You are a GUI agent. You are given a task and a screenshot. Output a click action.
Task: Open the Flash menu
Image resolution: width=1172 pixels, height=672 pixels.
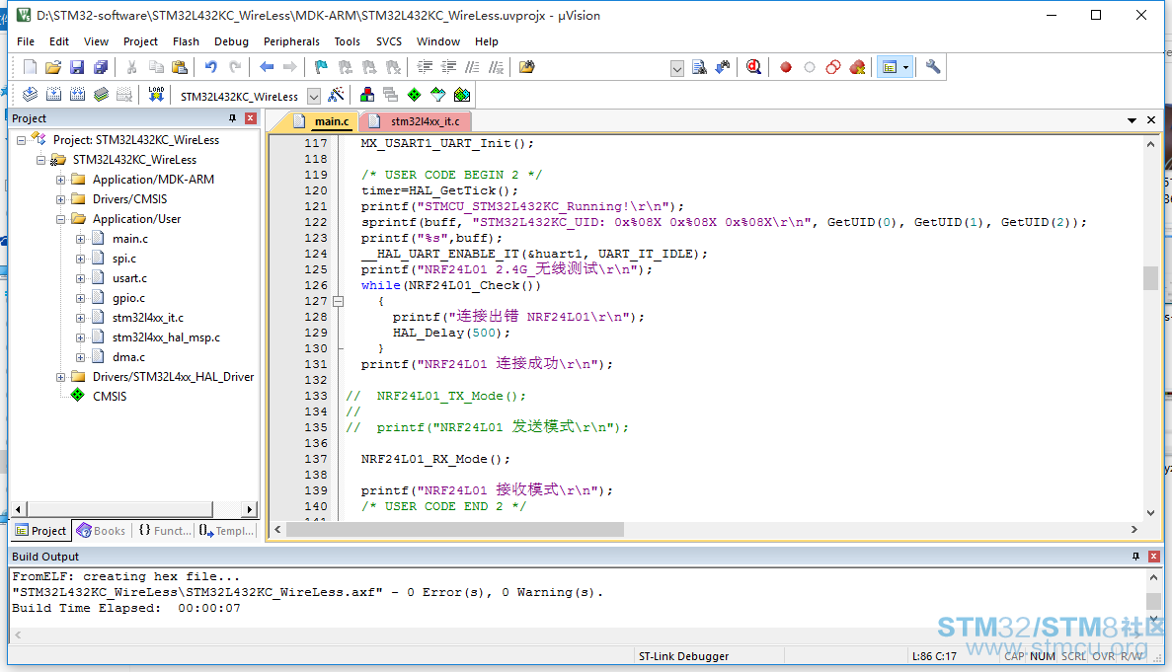(x=186, y=41)
